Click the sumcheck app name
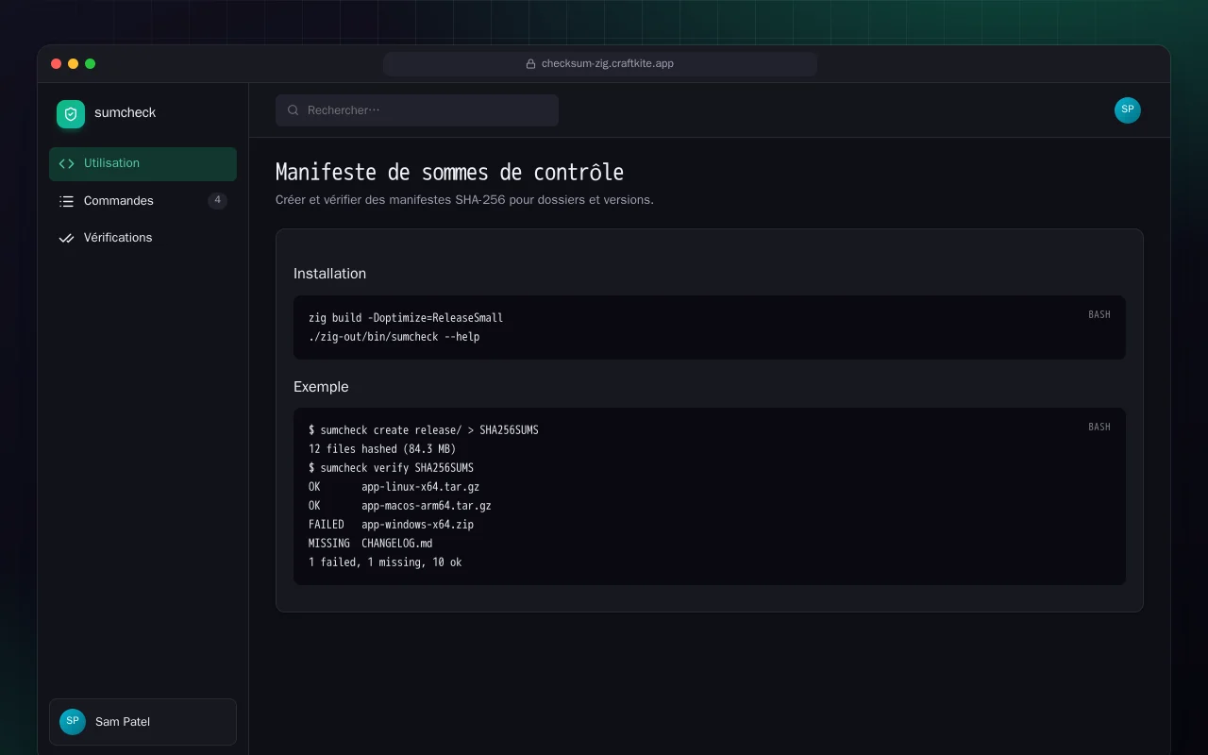The width and height of the screenshot is (1208, 755). 125,113
